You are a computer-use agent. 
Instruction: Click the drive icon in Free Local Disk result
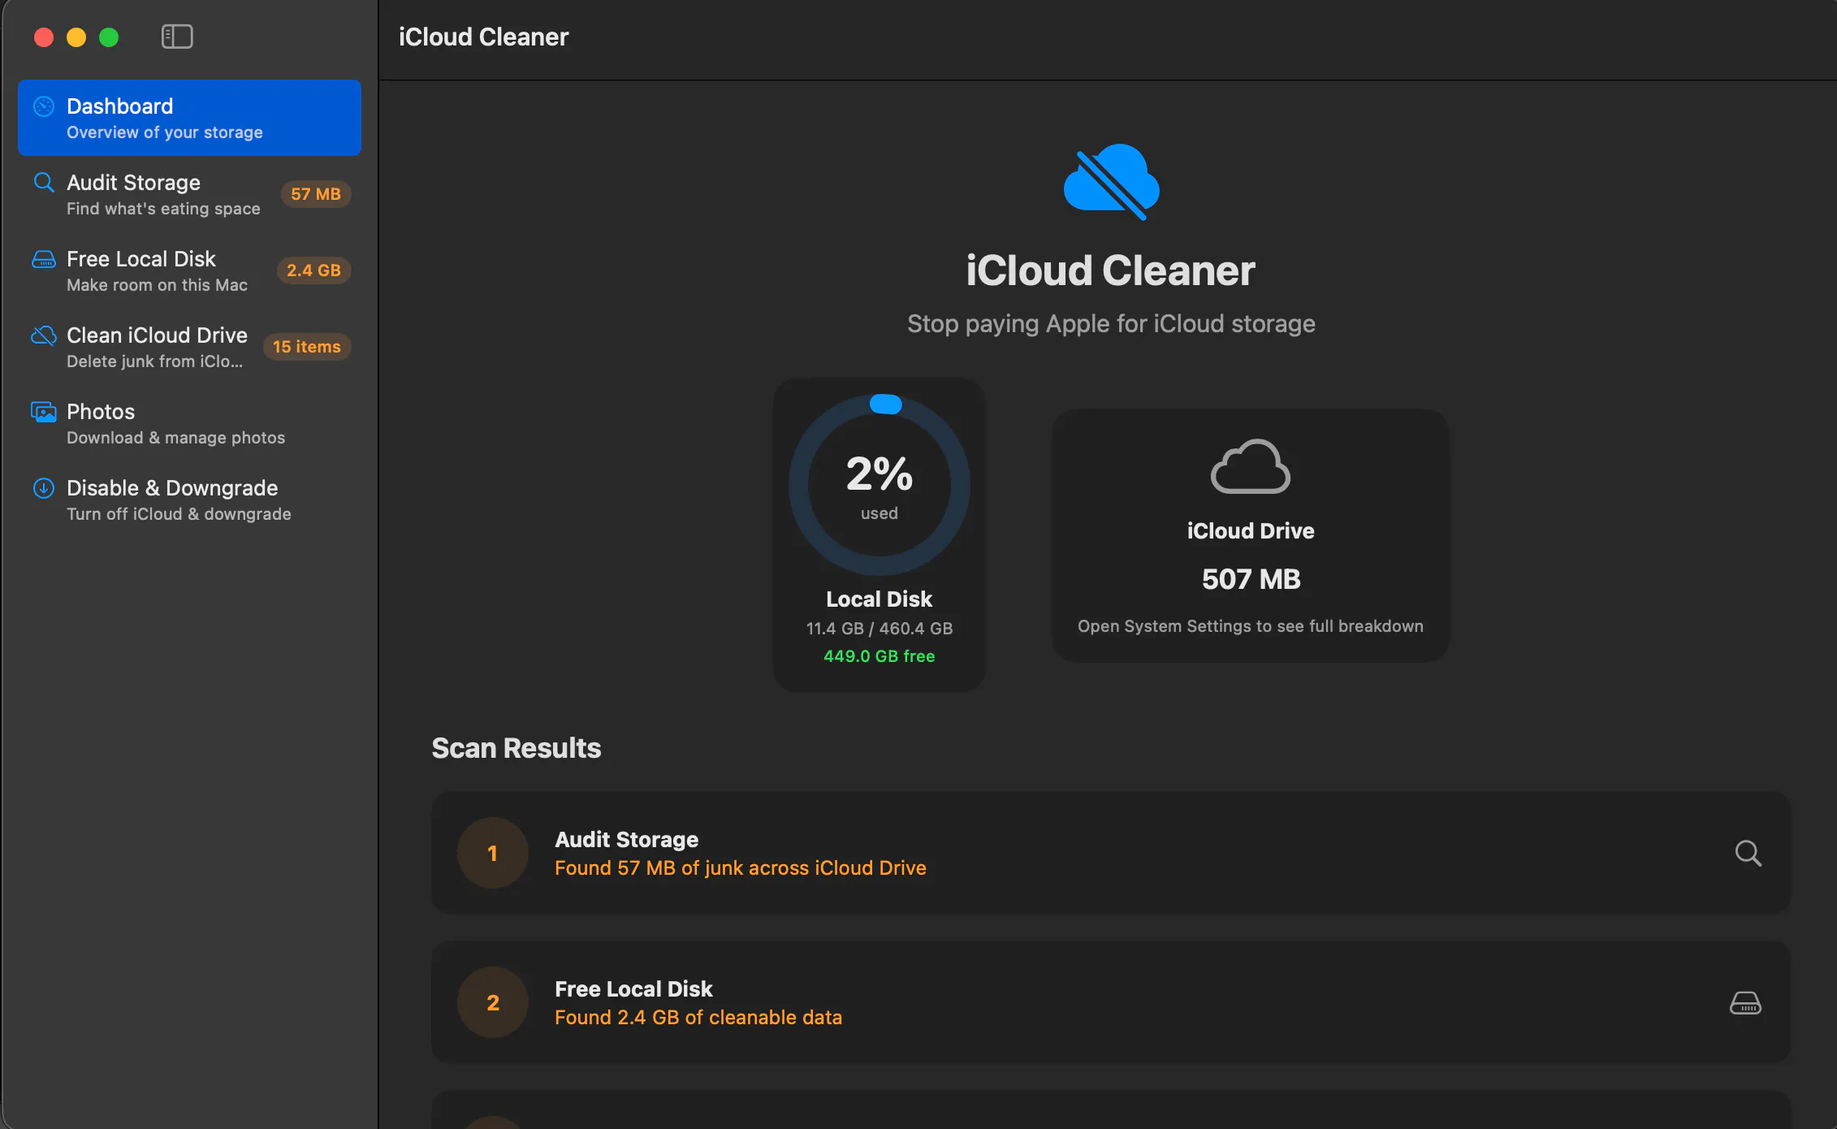coord(1745,1003)
